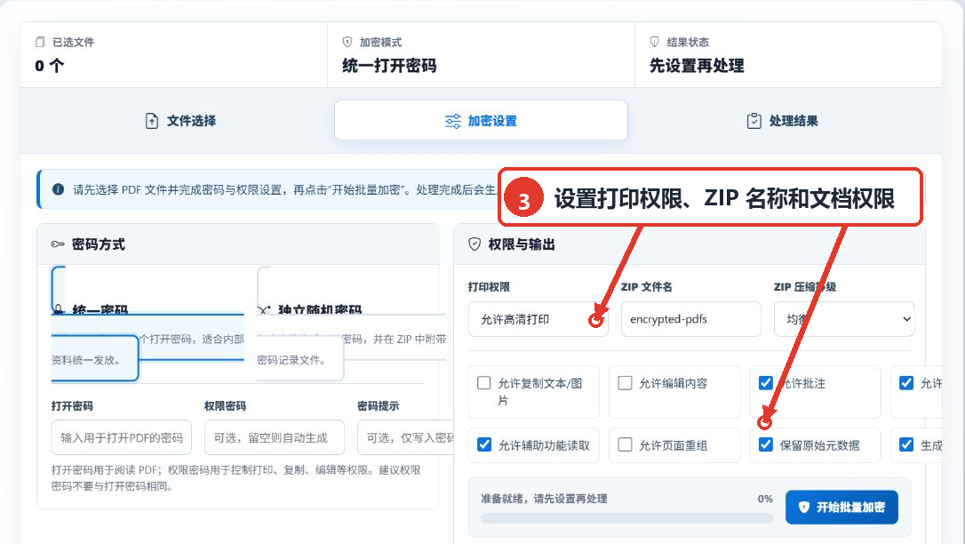Click the 打开密码 input field
The image size is (965, 544).
pyautogui.click(x=121, y=437)
